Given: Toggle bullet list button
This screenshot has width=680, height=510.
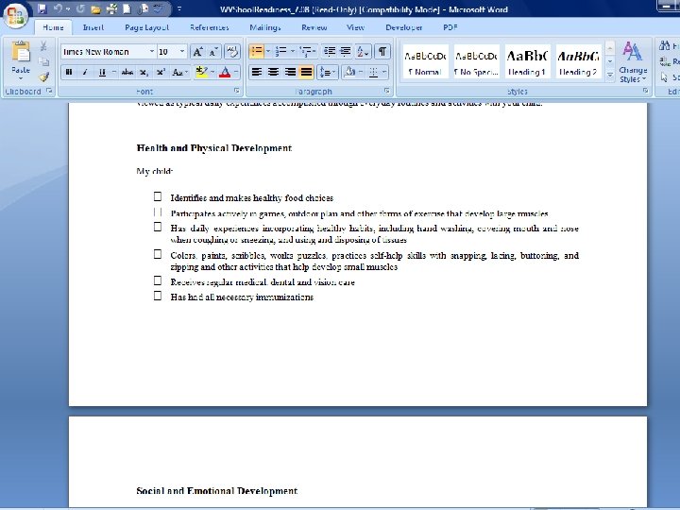Looking at the screenshot, I should coord(256,52).
